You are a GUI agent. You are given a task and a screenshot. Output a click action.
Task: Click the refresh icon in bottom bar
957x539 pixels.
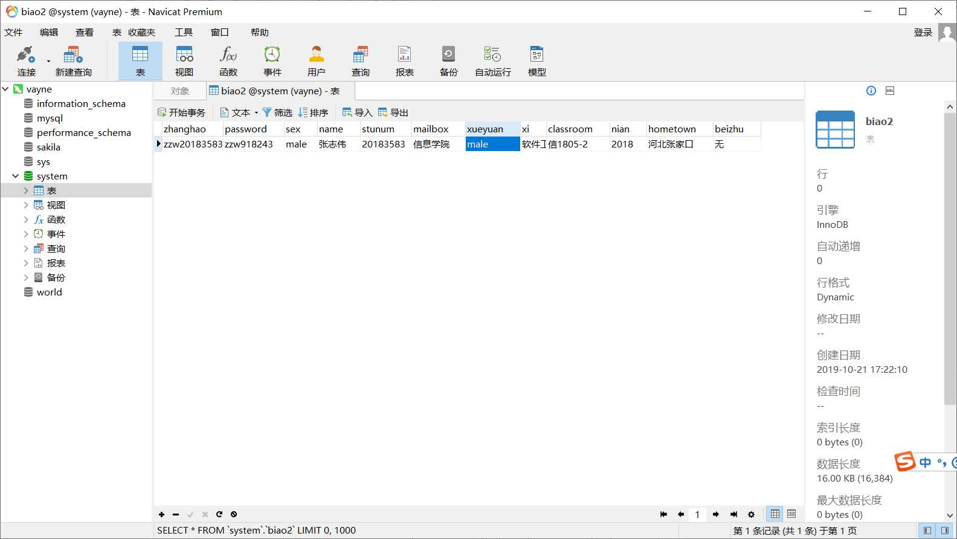click(x=219, y=514)
